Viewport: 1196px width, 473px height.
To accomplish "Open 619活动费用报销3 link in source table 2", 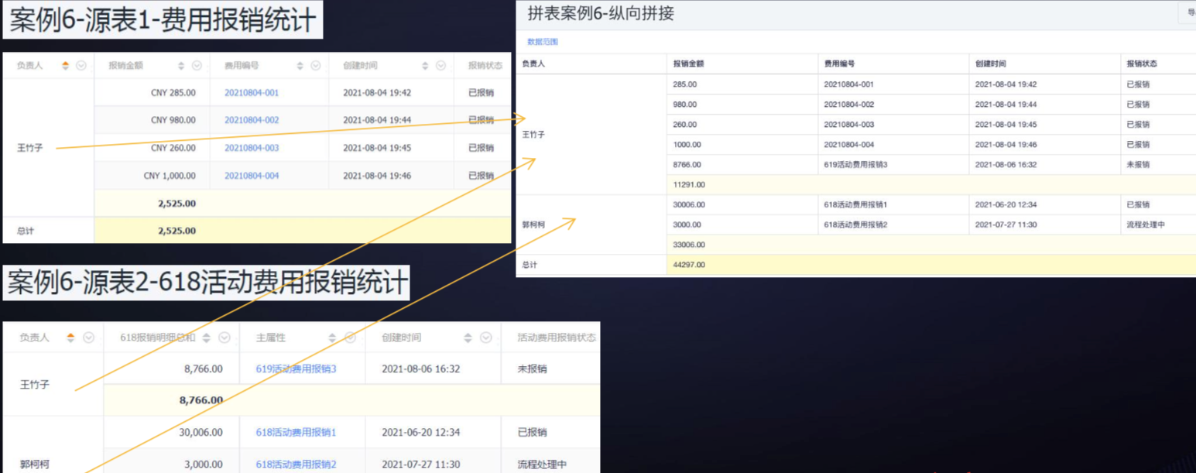I will point(296,369).
